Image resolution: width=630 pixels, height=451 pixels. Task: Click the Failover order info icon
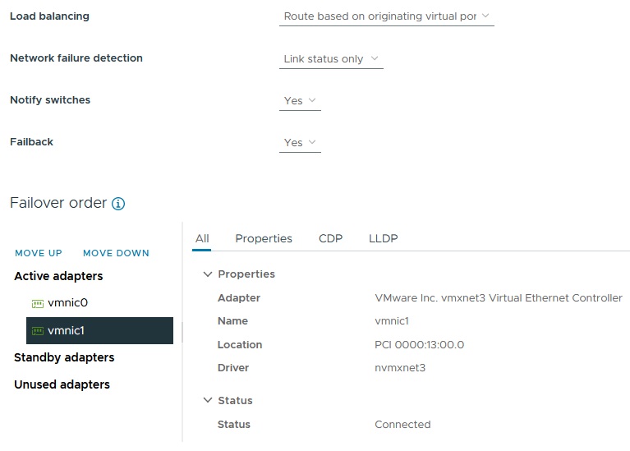pos(118,204)
